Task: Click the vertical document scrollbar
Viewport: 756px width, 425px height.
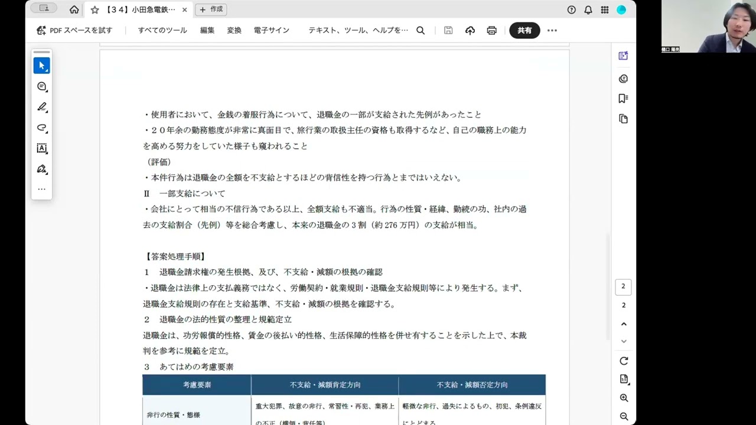Action: [608, 286]
